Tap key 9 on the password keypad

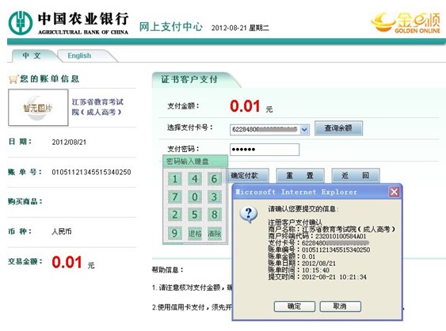tap(174, 233)
